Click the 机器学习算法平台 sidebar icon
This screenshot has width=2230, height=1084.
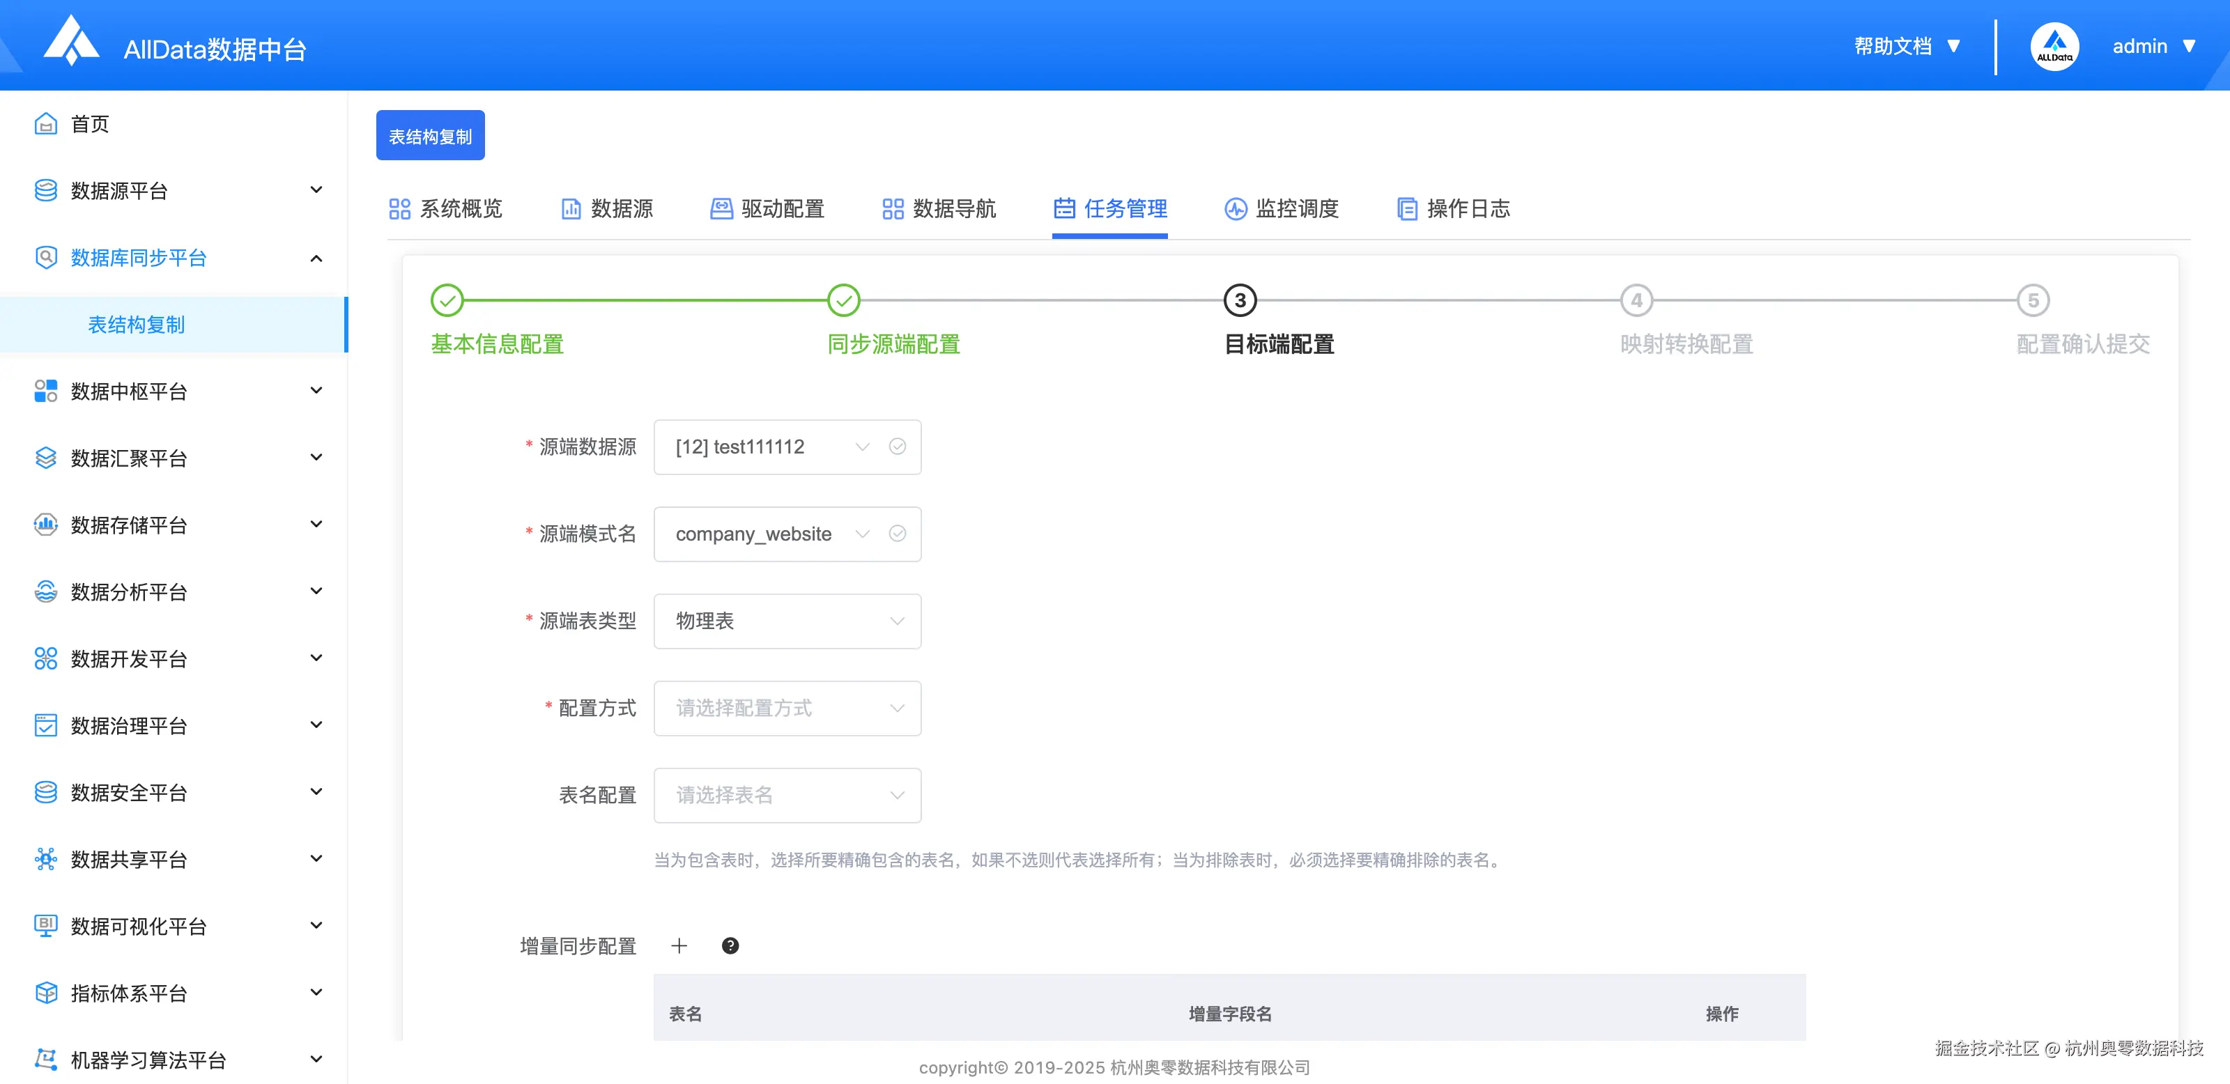(46, 1060)
